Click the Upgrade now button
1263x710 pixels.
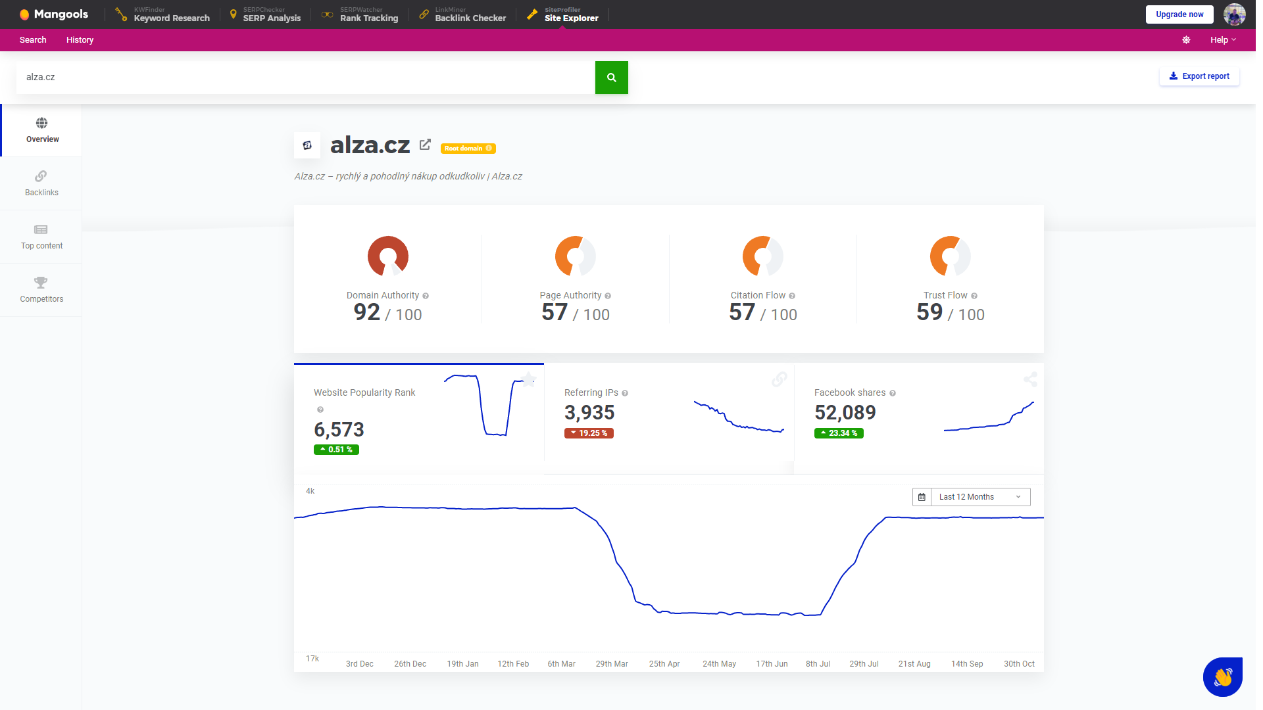1179,14
